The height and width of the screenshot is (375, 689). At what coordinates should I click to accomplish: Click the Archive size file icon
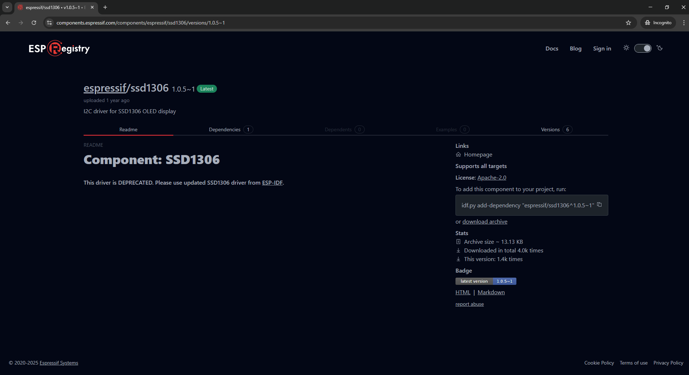pyautogui.click(x=458, y=242)
